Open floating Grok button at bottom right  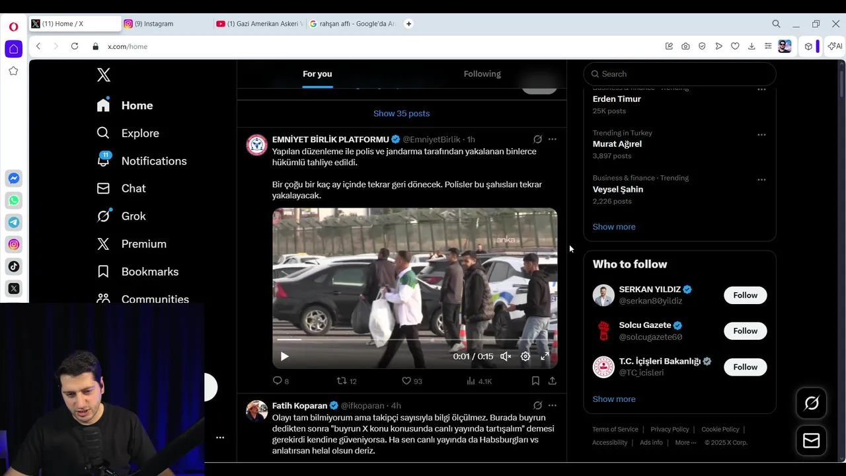[x=812, y=403]
